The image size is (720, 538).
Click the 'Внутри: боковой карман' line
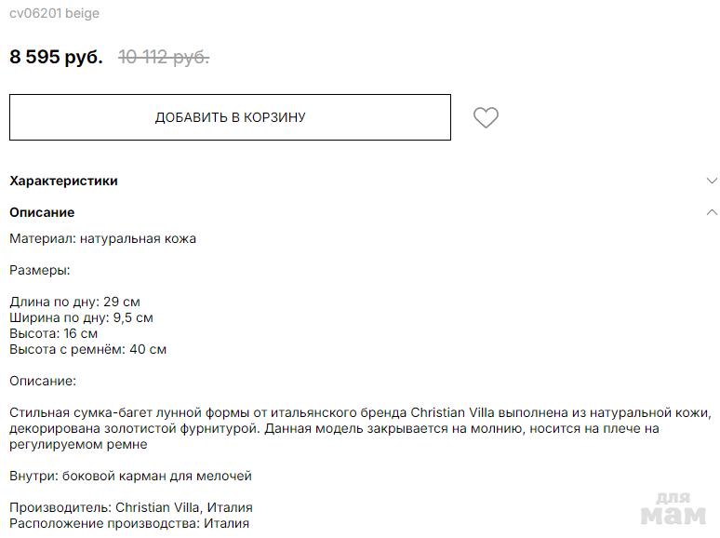point(130,476)
